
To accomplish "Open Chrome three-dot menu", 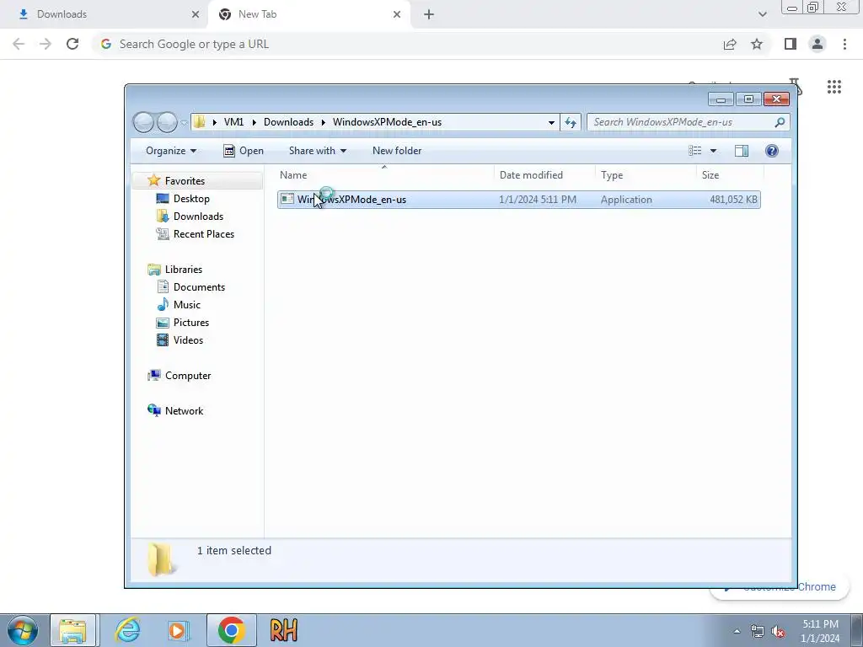I will click(844, 44).
